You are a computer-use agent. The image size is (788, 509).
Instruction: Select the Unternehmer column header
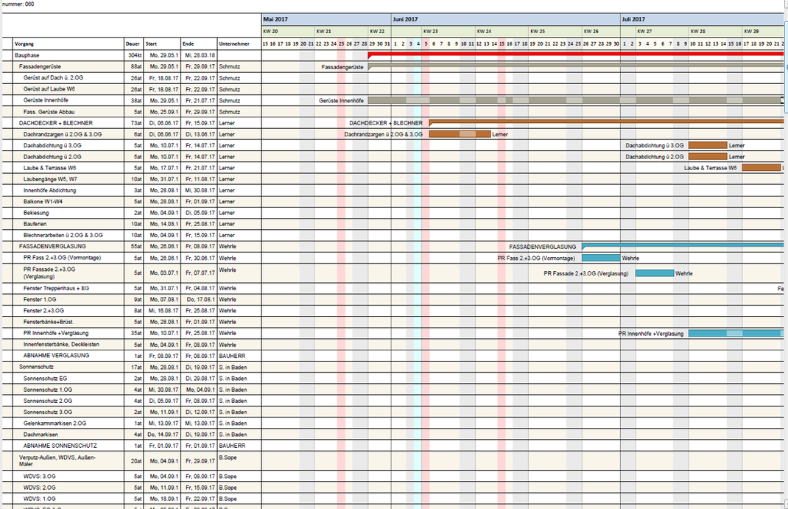click(234, 44)
